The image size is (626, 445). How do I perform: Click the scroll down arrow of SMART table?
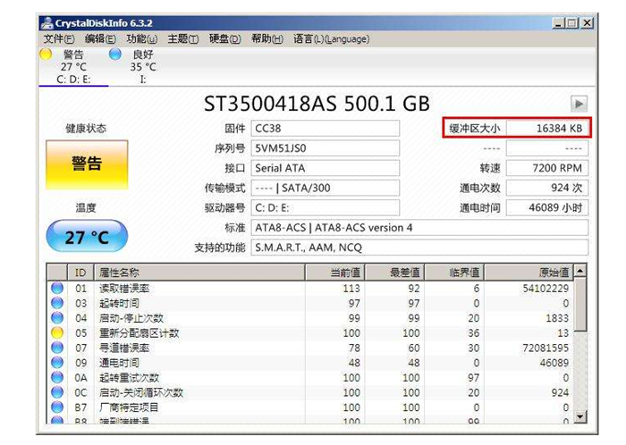[580, 416]
